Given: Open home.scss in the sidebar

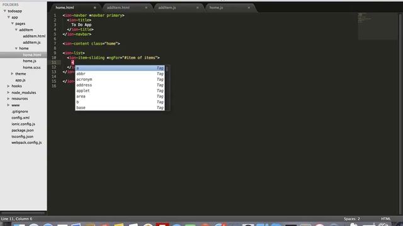Looking at the screenshot, I should point(31,67).
